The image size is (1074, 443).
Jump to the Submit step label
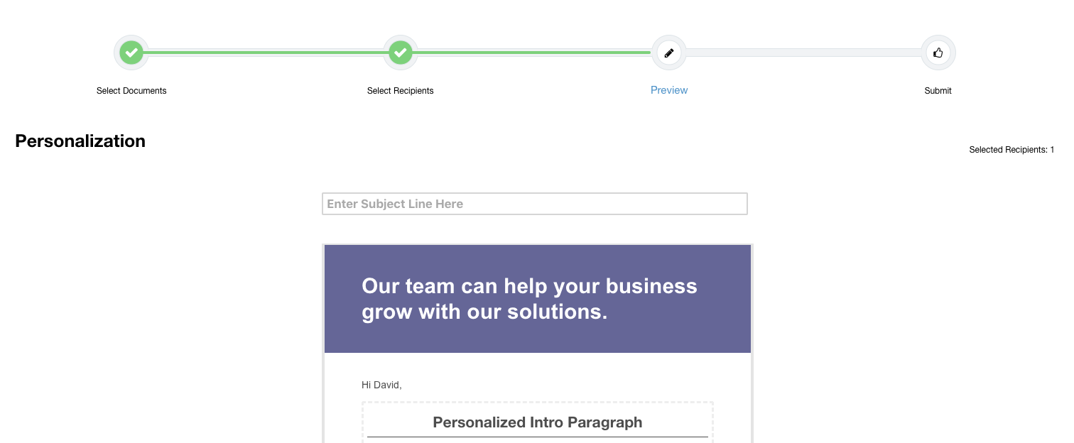pos(938,91)
